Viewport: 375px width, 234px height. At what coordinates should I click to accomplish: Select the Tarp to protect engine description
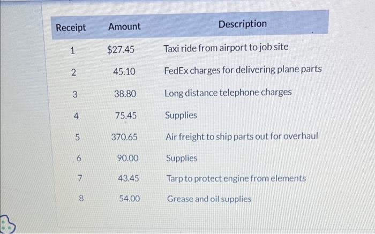(x=236, y=178)
